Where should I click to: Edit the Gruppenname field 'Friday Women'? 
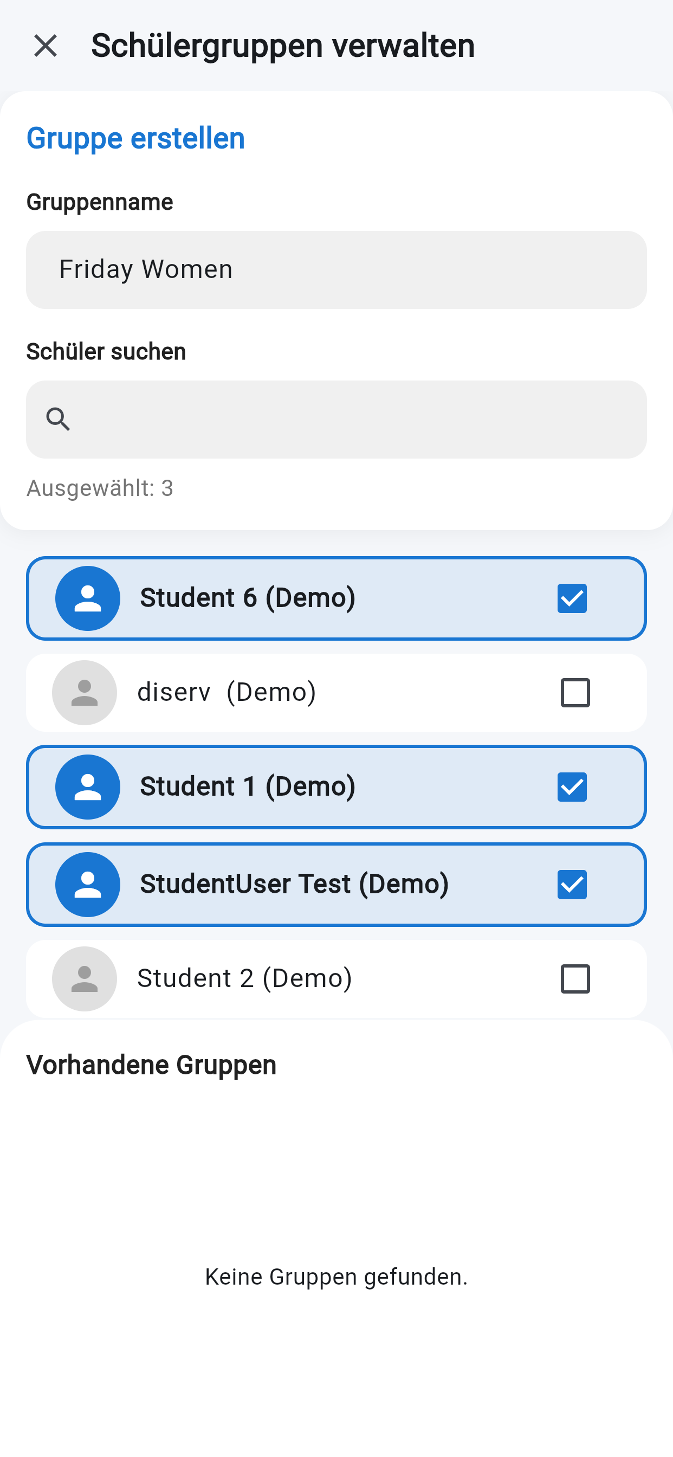(336, 269)
